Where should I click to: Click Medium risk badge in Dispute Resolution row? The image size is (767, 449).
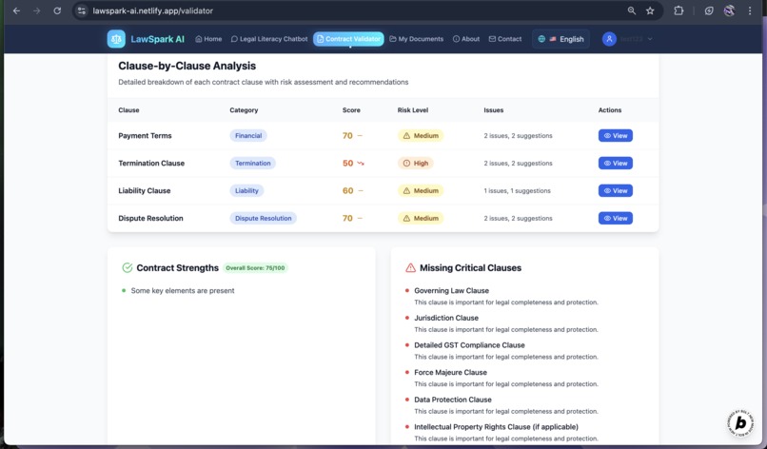coord(421,218)
